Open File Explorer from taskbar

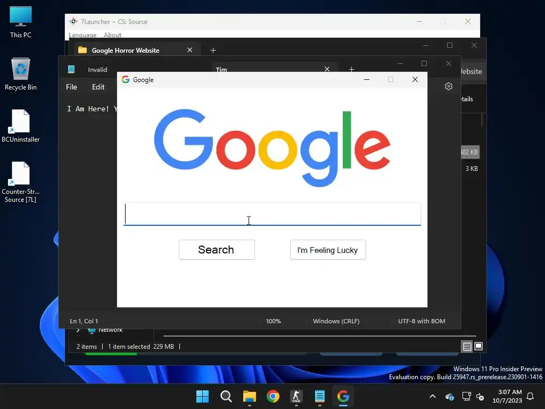[249, 396]
